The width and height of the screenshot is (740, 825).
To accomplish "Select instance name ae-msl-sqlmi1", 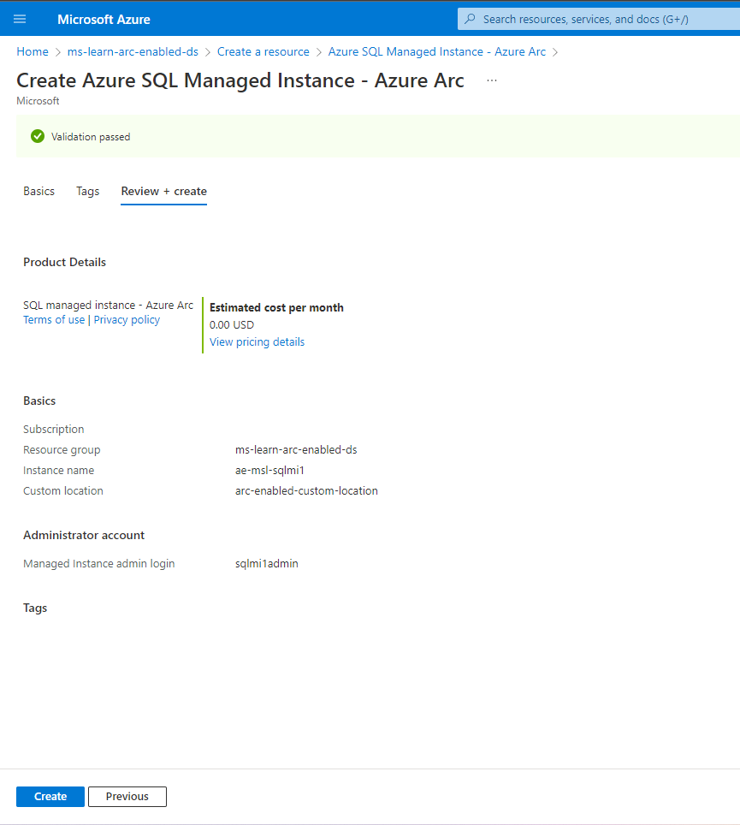I will tap(269, 471).
